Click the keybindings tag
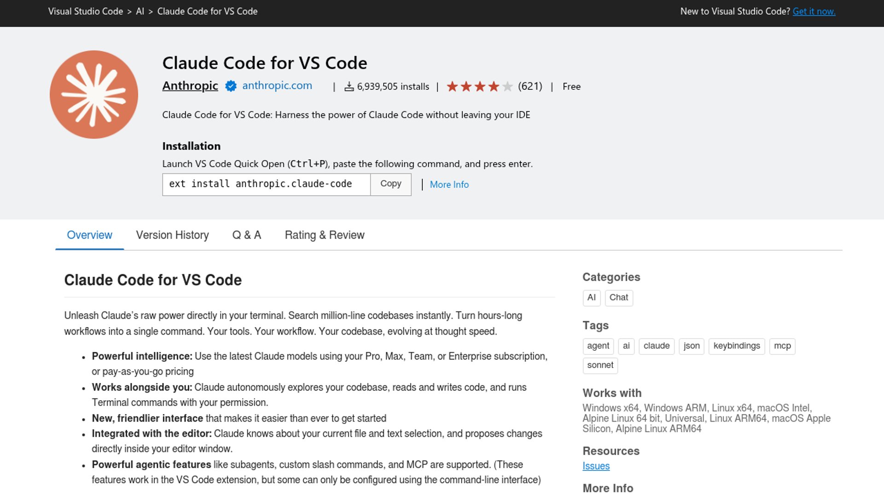884x497 pixels. (736, 346)
